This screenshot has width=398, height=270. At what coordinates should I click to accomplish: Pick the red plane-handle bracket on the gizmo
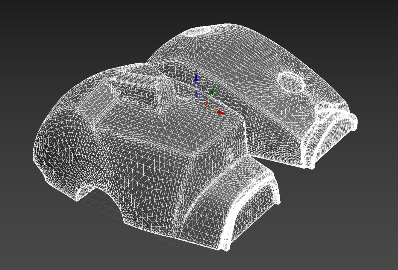tap(209, 103)
